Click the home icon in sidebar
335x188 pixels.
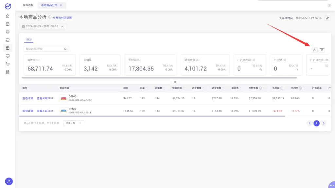(x=8, y=16)
